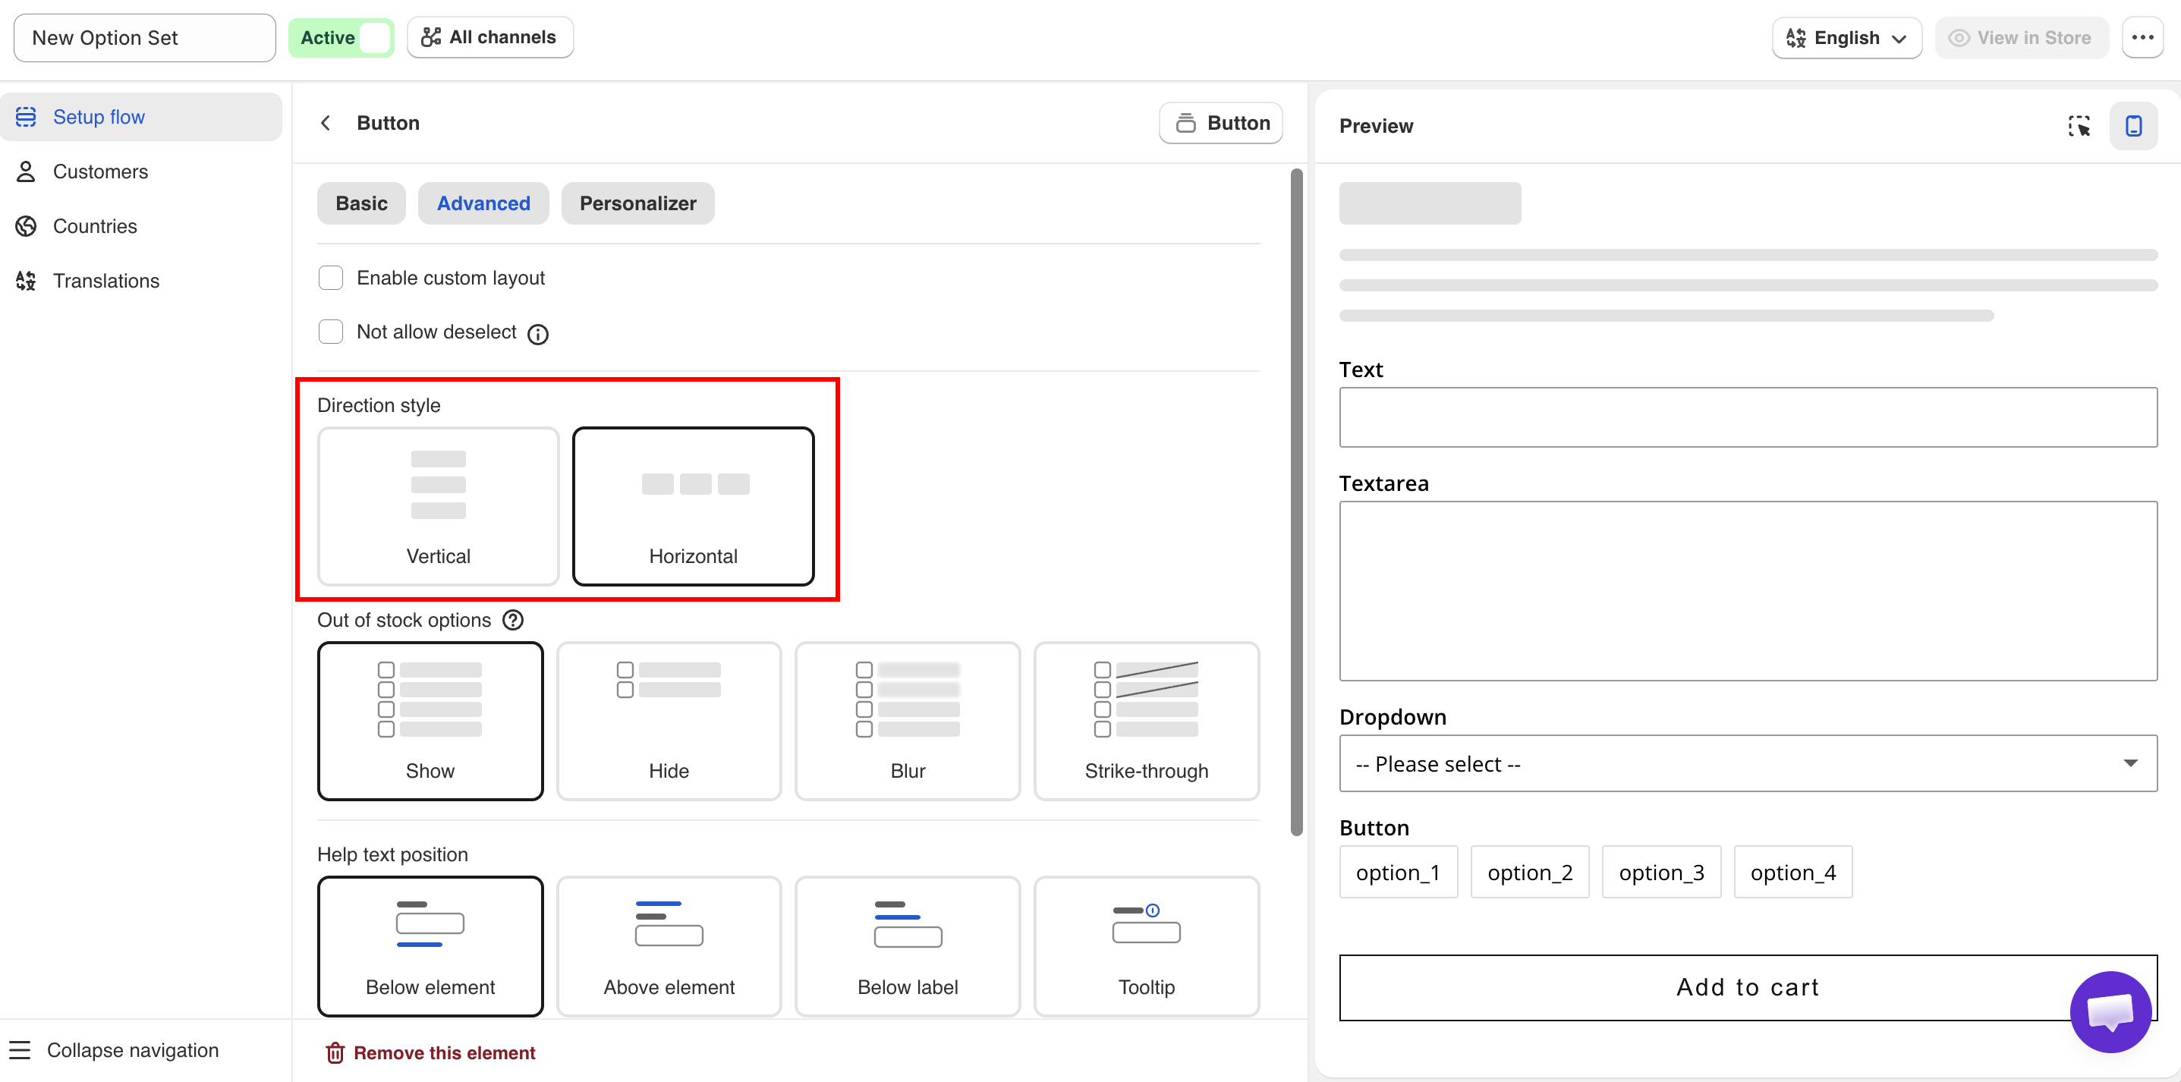
Task: Switch to the Advanced tab
Action: [x=483, y=203]
